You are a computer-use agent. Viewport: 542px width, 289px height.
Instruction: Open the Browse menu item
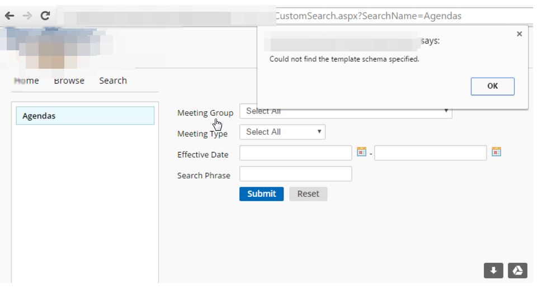point(69,80)
